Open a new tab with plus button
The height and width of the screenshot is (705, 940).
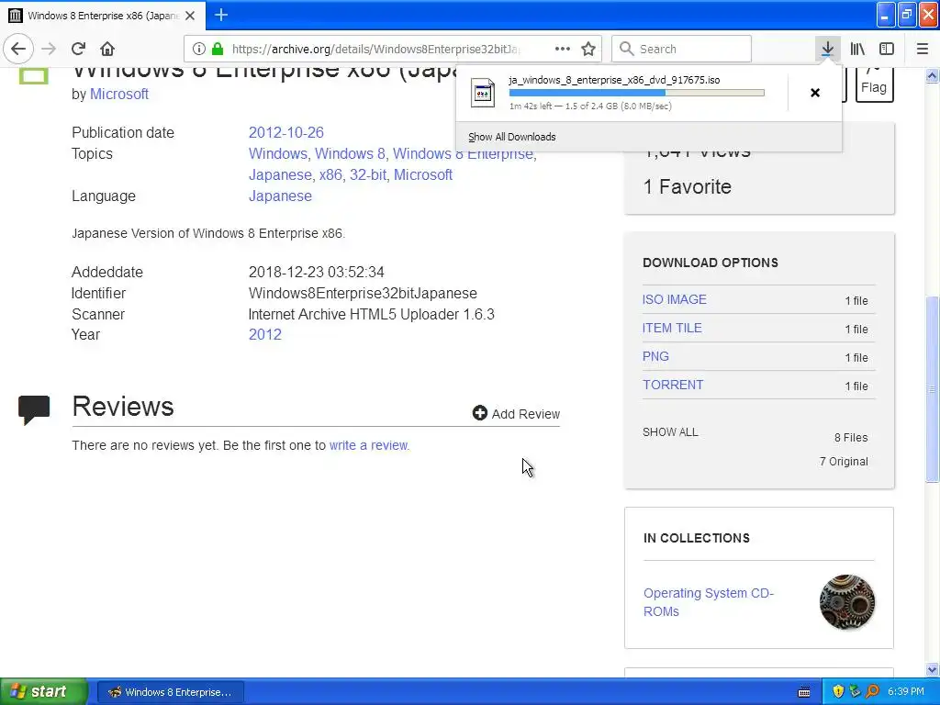pyautogui.click(x=221, y=15)
